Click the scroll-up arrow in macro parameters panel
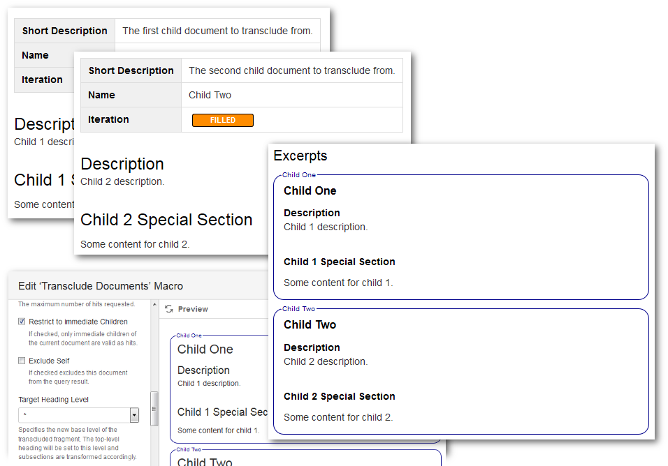Screen dimensions: 668x466 pos(154,305)
